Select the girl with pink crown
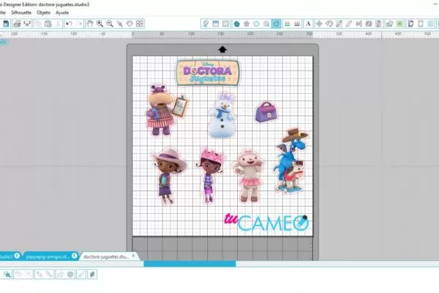The width and height of the screenshot is (439, 293). [x=210, y=175]
